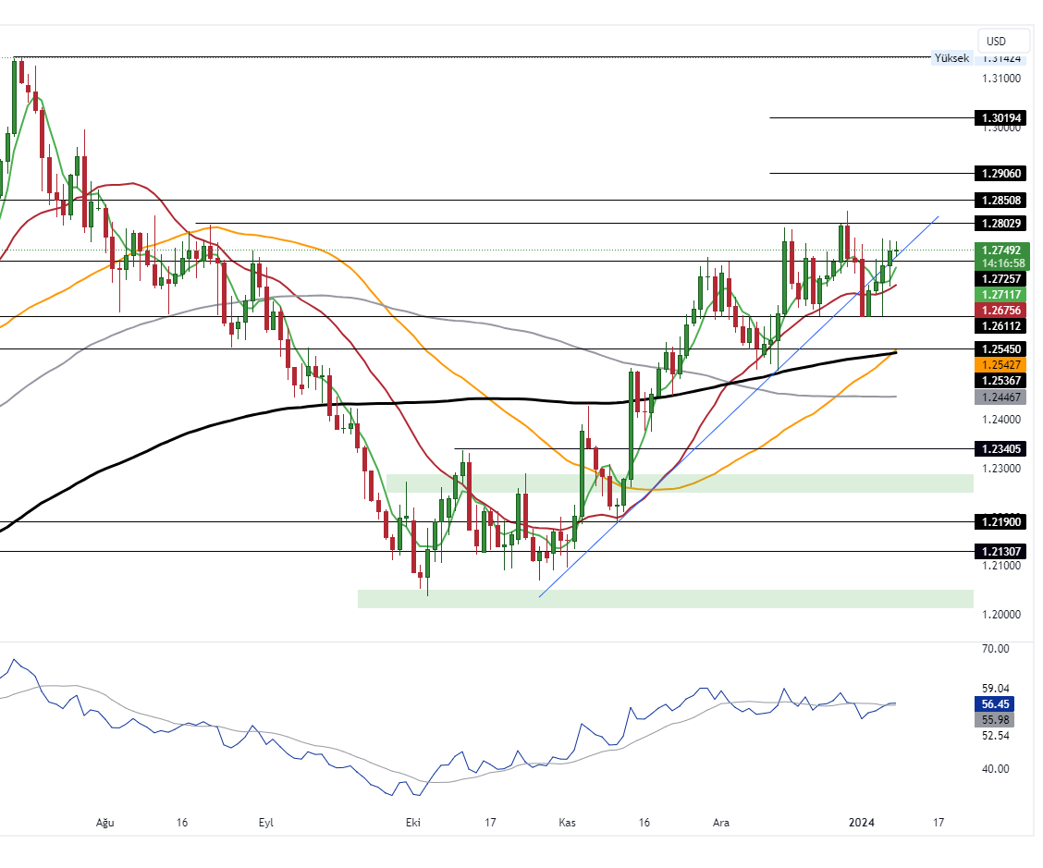Select the 1.23405 horizontal level label

[1002, 449]
